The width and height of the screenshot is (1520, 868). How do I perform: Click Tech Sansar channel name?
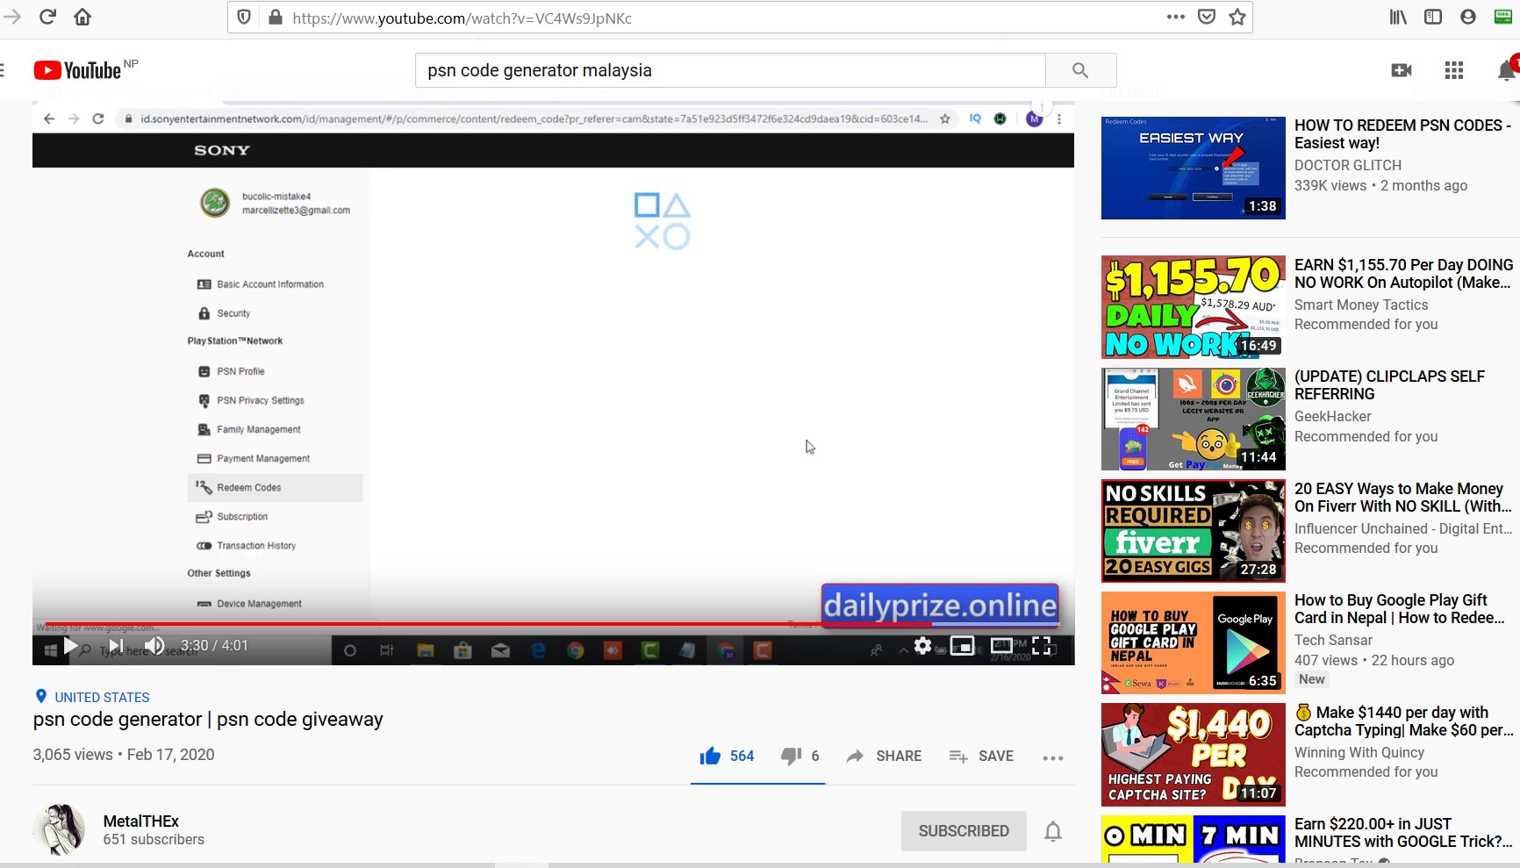tap(1333, 641)
